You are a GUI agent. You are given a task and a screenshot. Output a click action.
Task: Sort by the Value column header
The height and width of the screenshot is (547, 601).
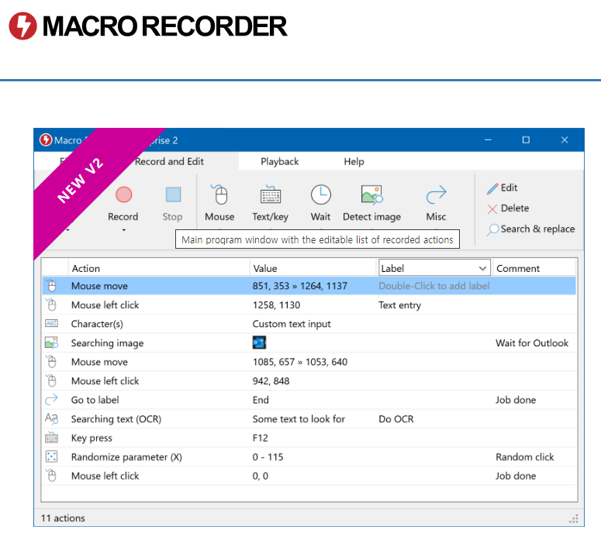265,269
